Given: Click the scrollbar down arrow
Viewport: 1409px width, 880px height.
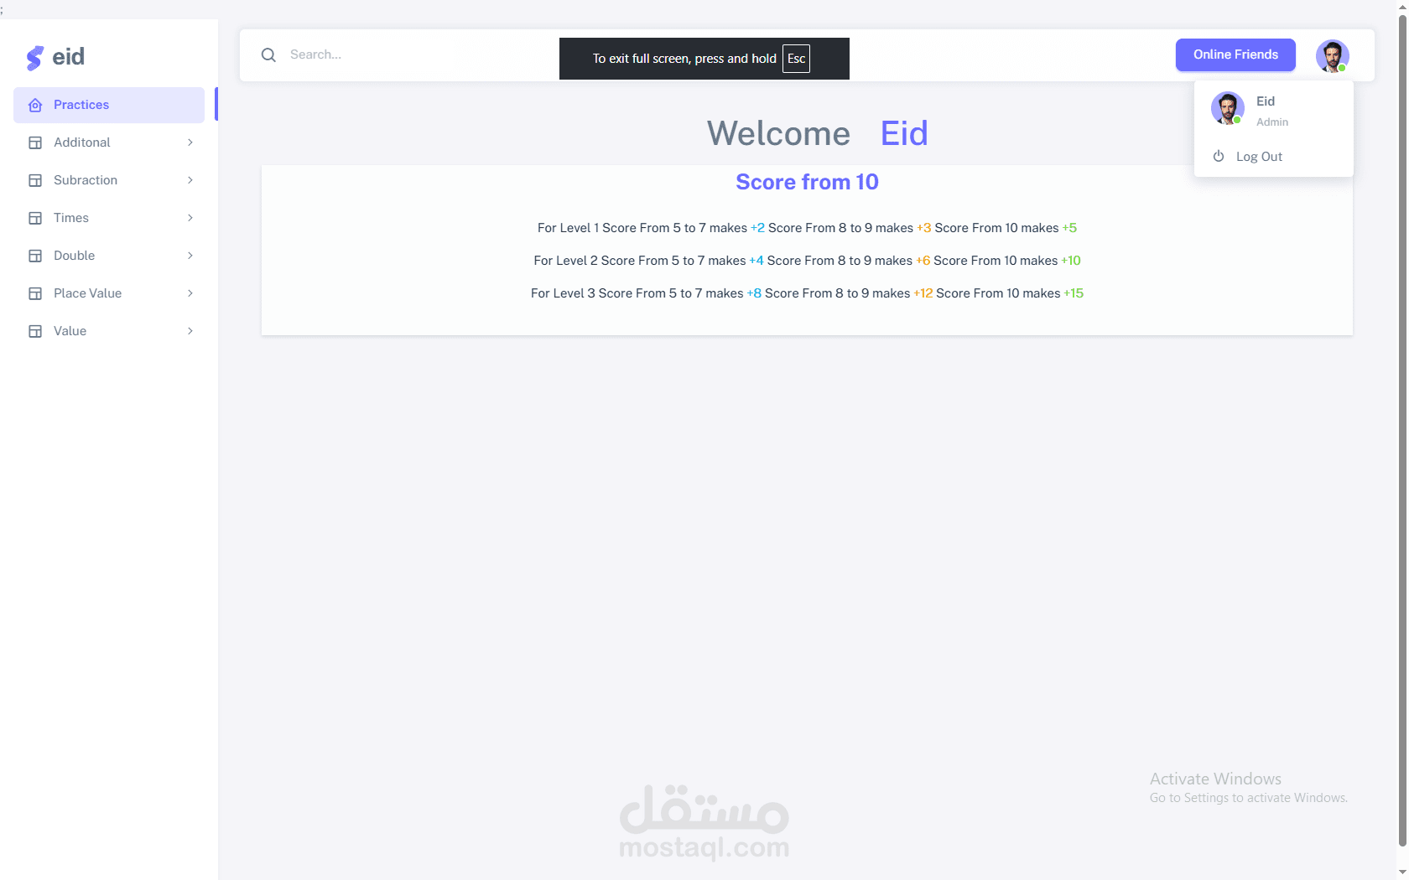Looking at the screenshot, I should coord(1402,872).
